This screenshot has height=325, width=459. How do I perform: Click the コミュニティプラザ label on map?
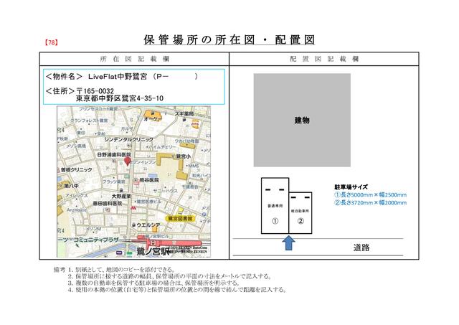(x=96, y=240)
